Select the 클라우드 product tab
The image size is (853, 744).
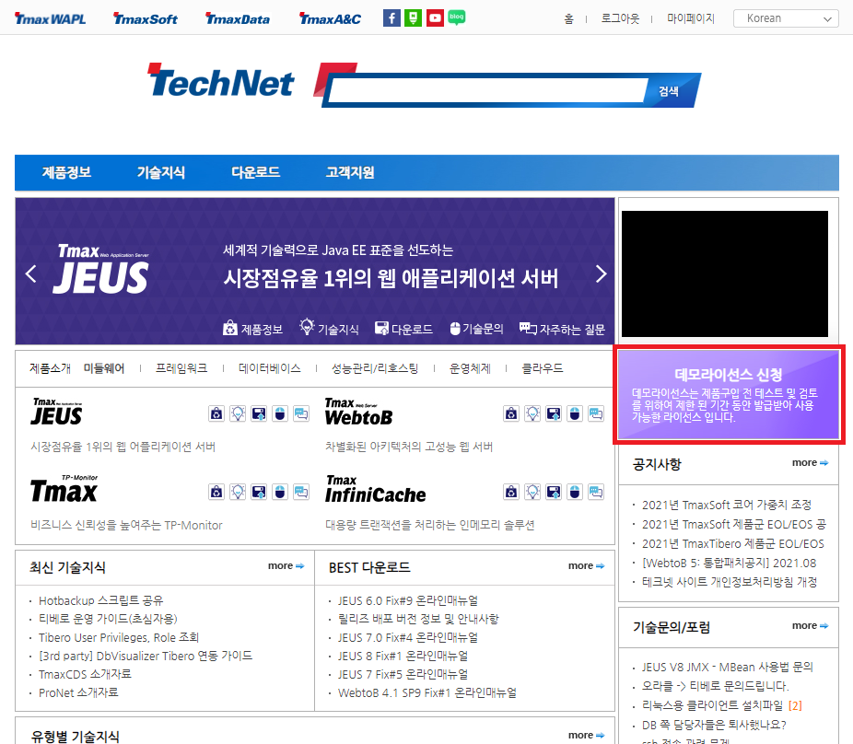click(x=543, y=368)
